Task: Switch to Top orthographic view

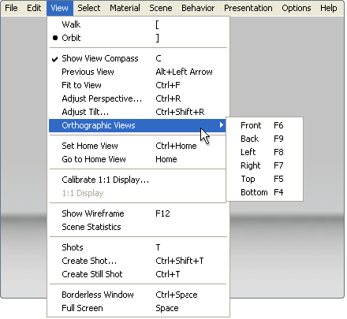Action: coord(264,179)
